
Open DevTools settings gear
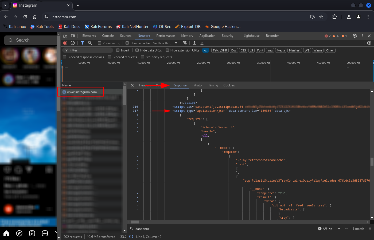355,36
